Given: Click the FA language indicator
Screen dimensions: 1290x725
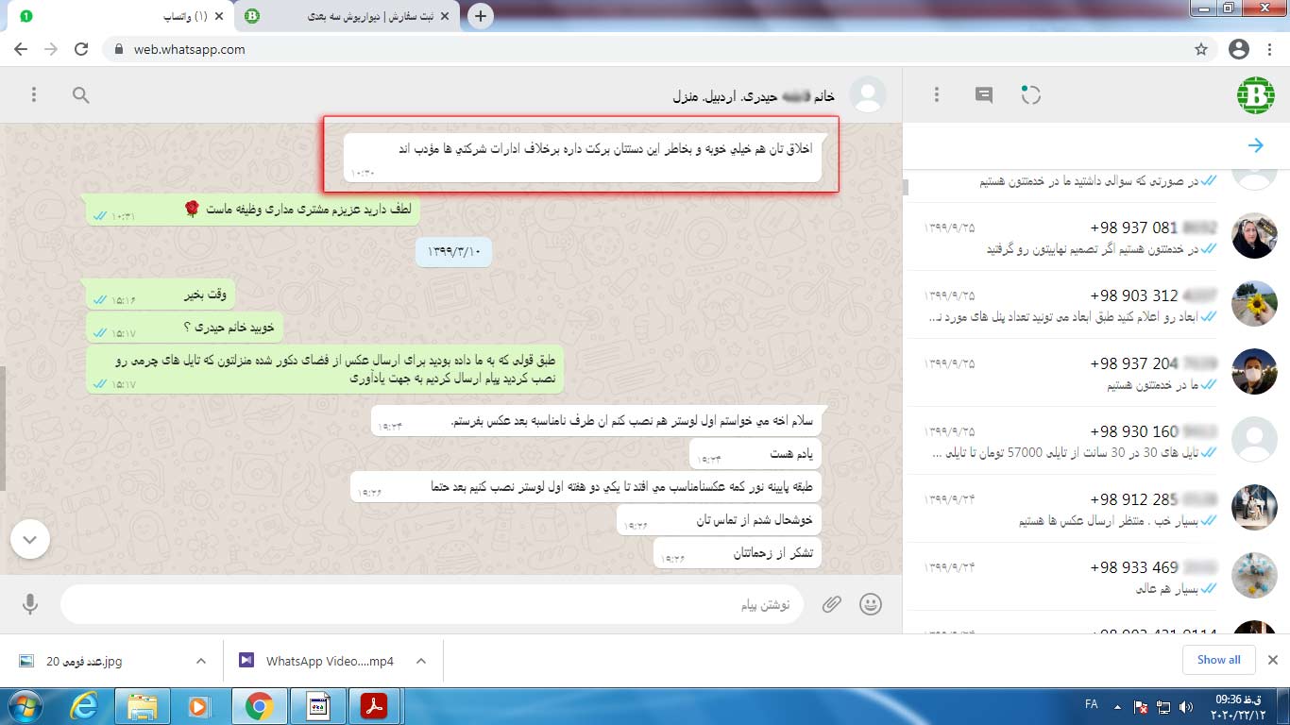Looking at the screenshot, I should pyautogui.click(x=1092, y=705).
